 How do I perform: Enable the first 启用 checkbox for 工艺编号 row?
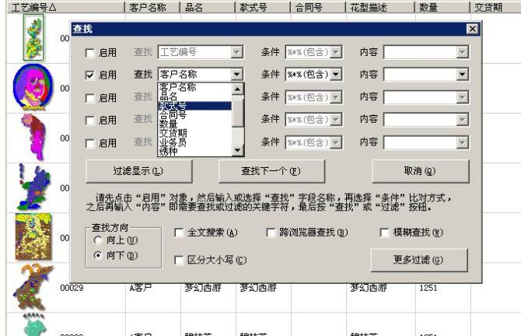click(89, 53)
